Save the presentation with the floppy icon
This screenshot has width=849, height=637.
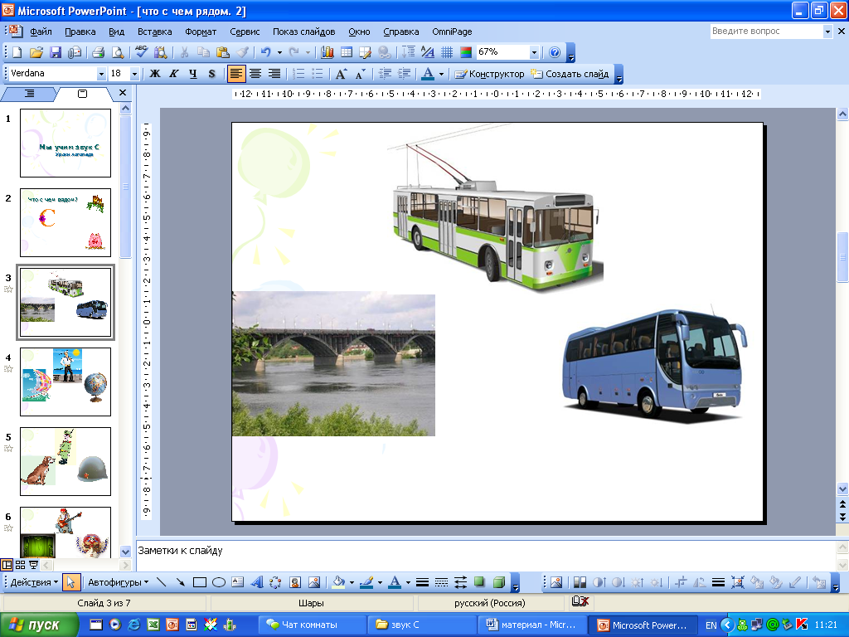click(x=56, y=52)
